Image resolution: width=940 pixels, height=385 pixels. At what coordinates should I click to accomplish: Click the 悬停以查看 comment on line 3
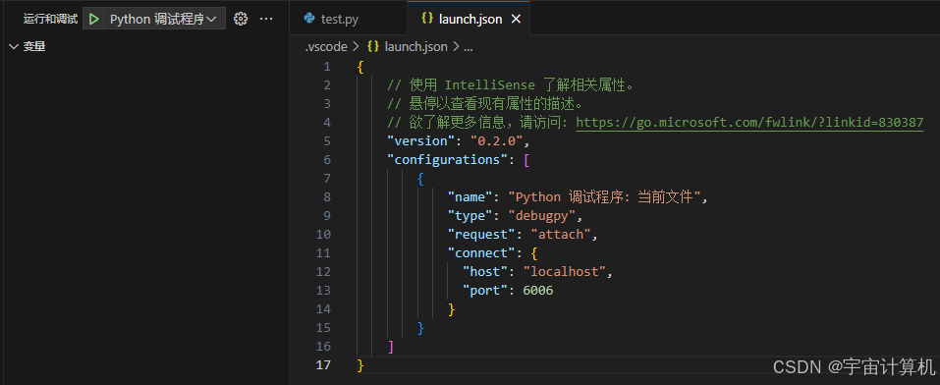(485, 104)
